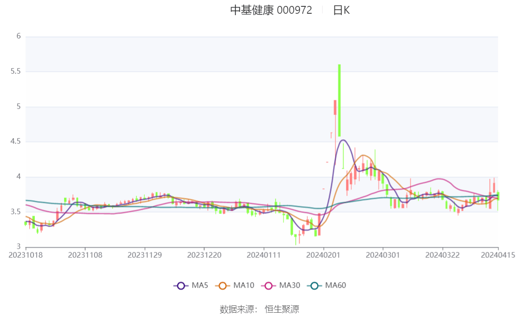Click the 20240415 final date label
The width and height of the screenshot is (519, 315).
click(x=498, y=255)
